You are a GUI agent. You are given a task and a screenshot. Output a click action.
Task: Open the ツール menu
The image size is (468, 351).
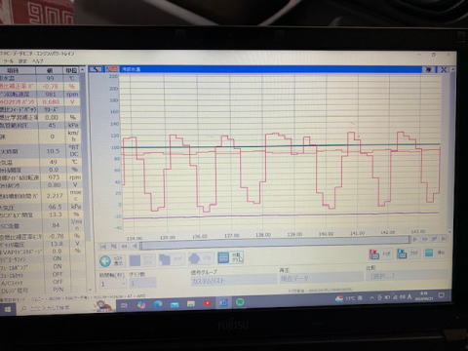pyautogui.click(x=8, y=61)
